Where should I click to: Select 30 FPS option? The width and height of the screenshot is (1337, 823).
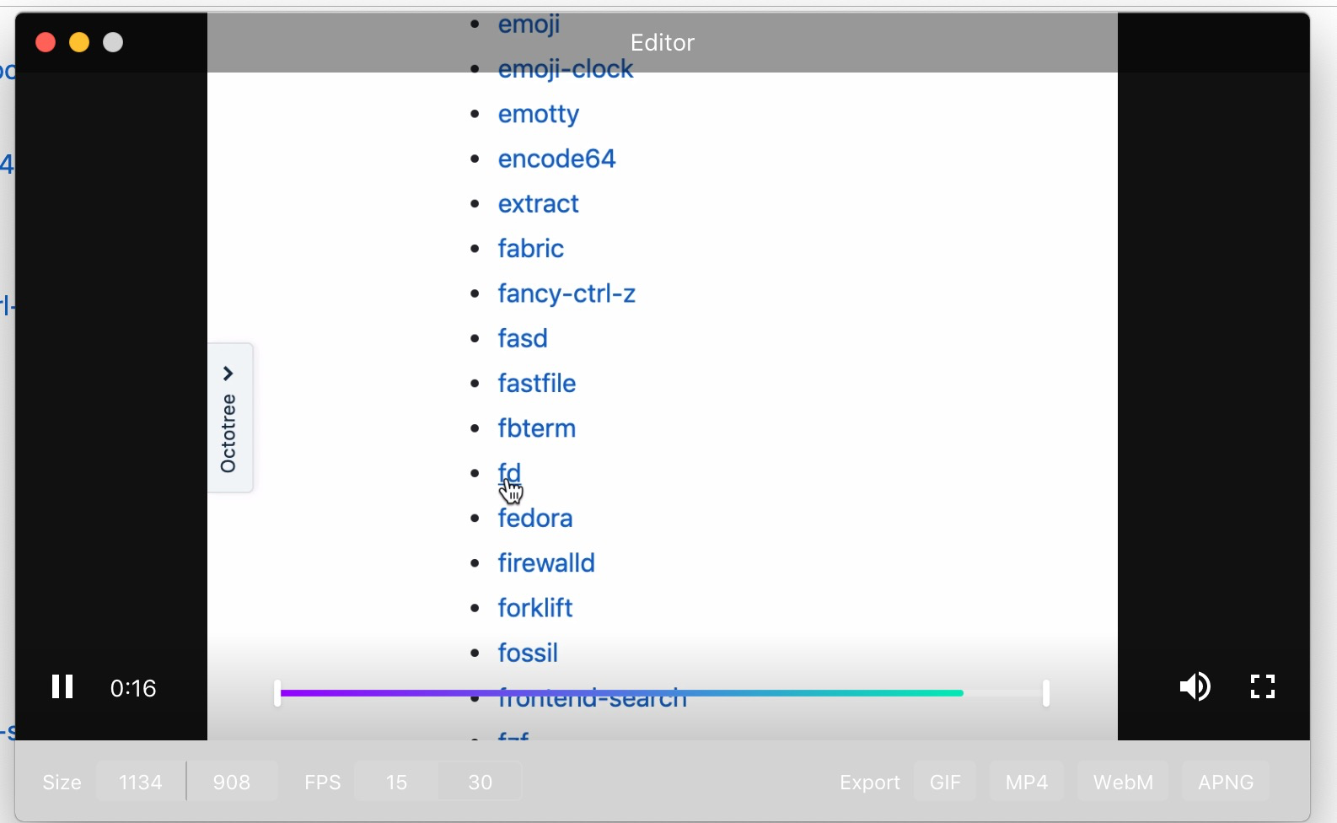(480, 782)
